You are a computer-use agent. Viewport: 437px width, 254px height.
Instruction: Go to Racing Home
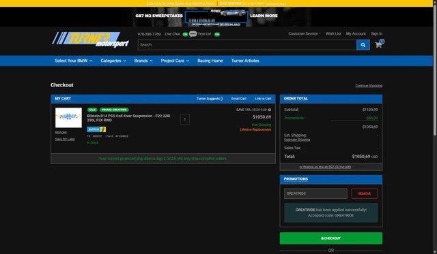(210, 61)
